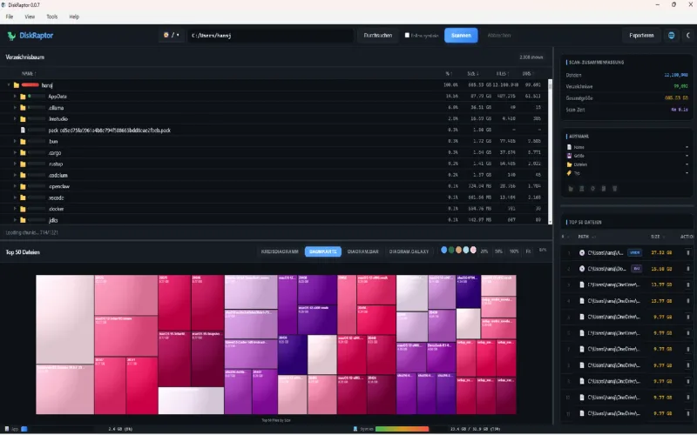Image resolution: width=697 pixels, height=435 pixels.
Task: Click the hansj root folder icon
Action: coord(17,84)
